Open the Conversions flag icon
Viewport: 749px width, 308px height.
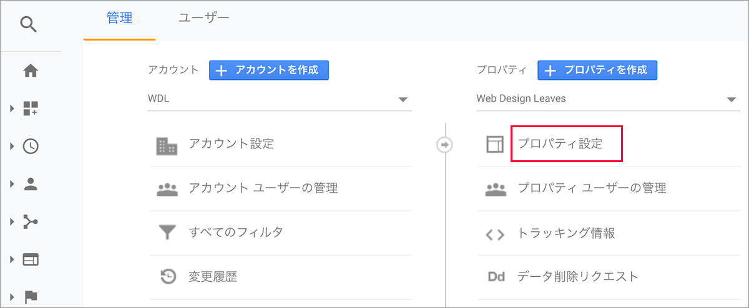(x=30, y=296)
